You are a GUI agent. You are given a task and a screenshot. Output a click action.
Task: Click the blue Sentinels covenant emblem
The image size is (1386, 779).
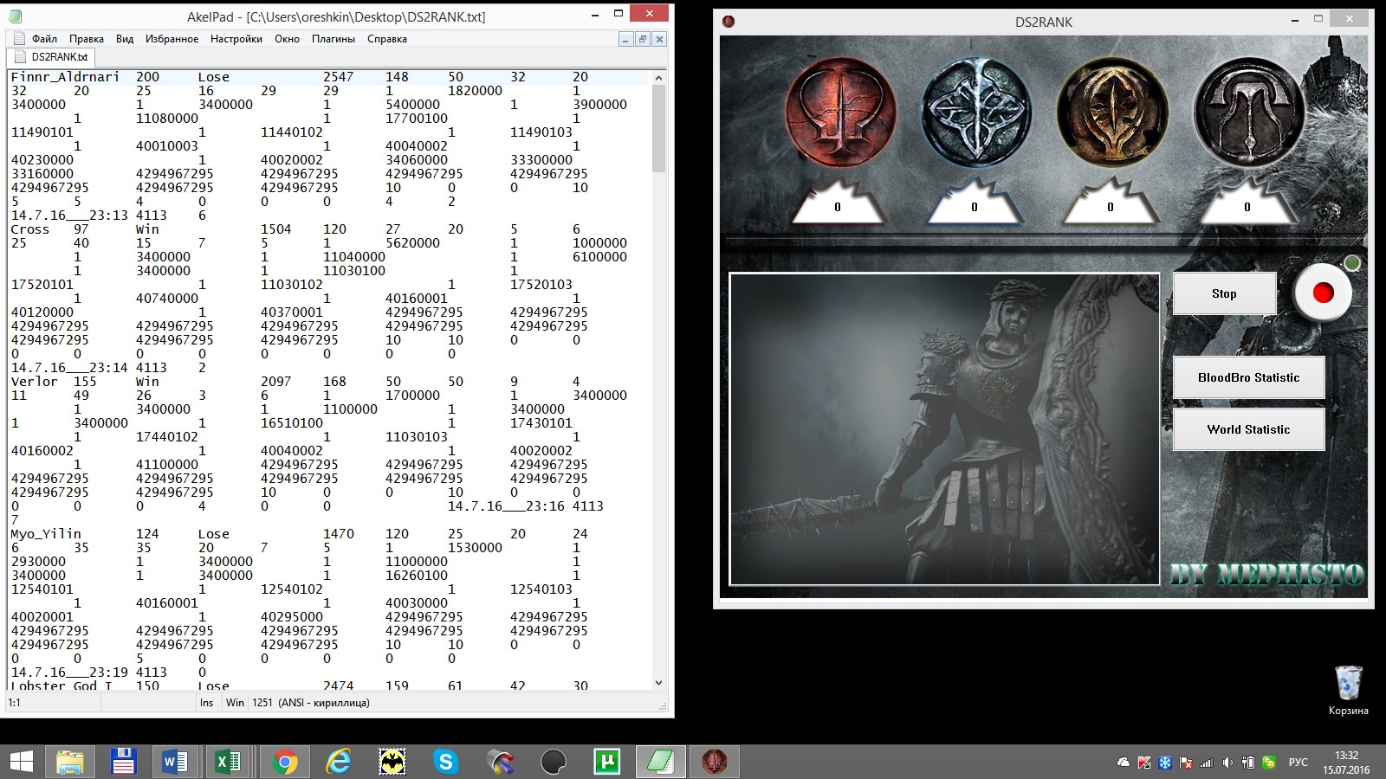(x=976, y=113)
